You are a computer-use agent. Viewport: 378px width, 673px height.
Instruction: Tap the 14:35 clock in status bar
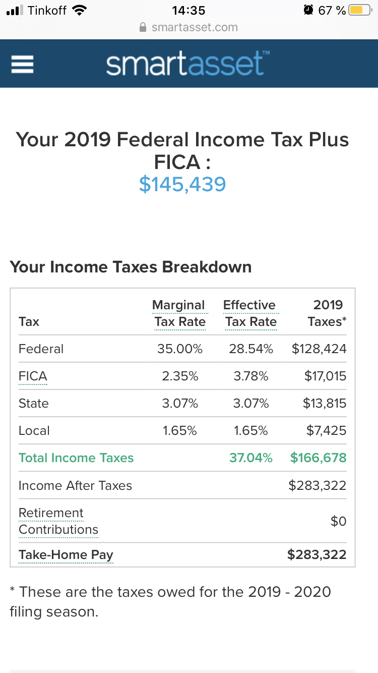point(188,10)
